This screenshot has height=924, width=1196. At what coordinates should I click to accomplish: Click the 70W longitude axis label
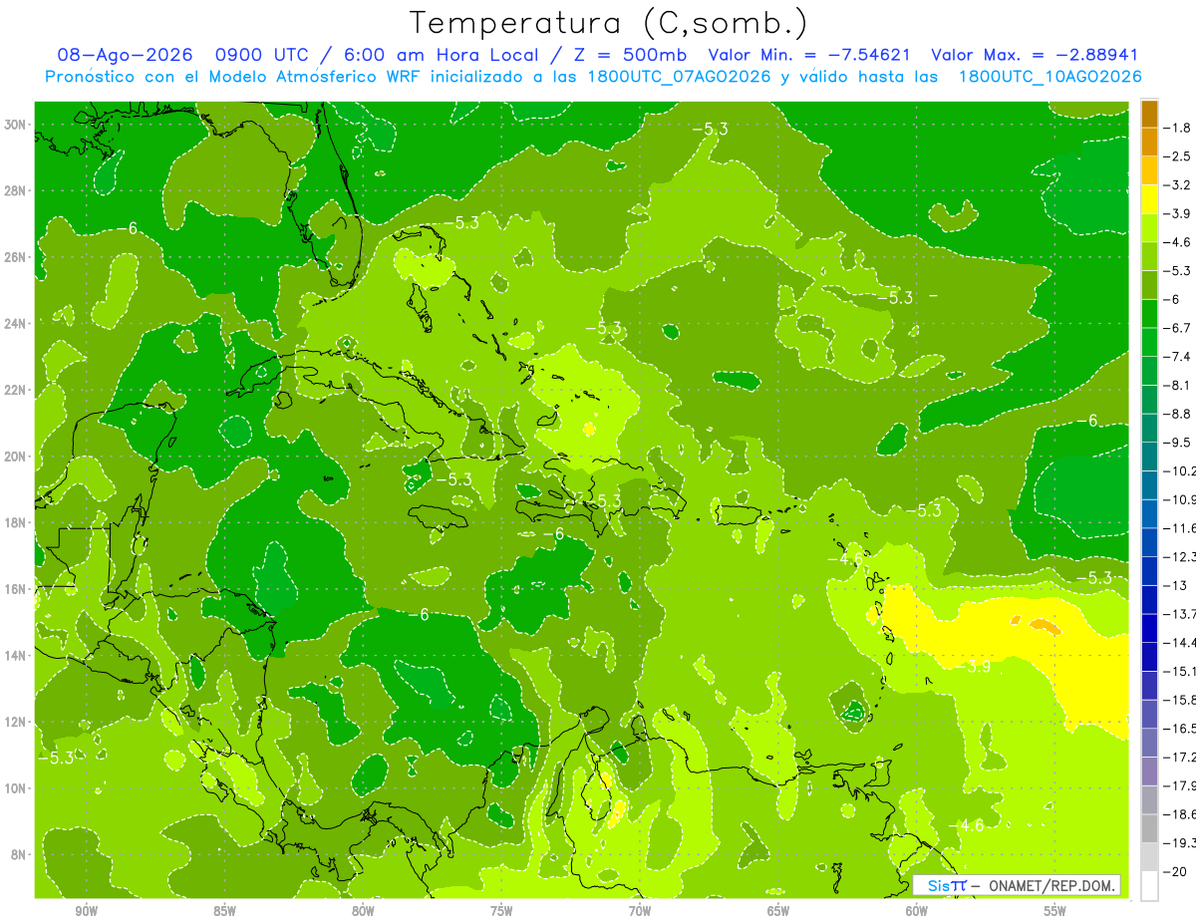tap(640, 911)
